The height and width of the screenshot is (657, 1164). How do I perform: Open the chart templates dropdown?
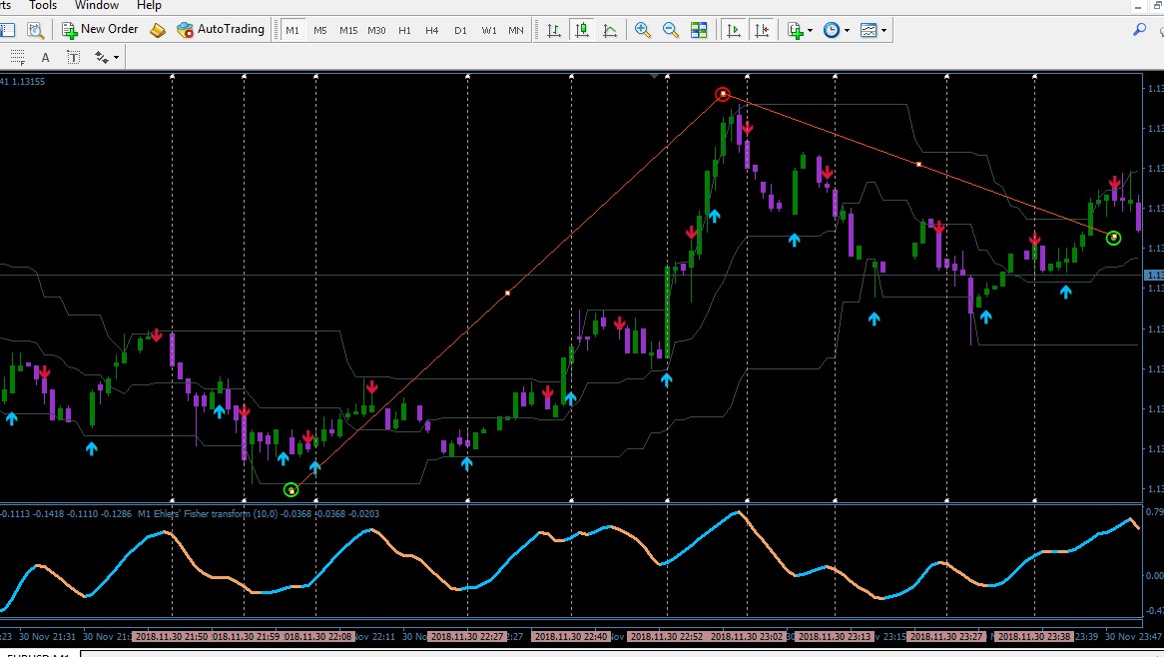click(x=873, y=30)
